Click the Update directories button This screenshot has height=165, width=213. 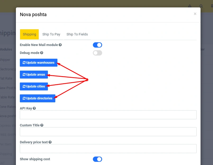click(x=38, y=98)
